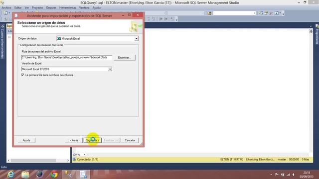The image size is (319, 179).
Task: Click the window layout toolbar icon
Action: click(x=277, y=13)
